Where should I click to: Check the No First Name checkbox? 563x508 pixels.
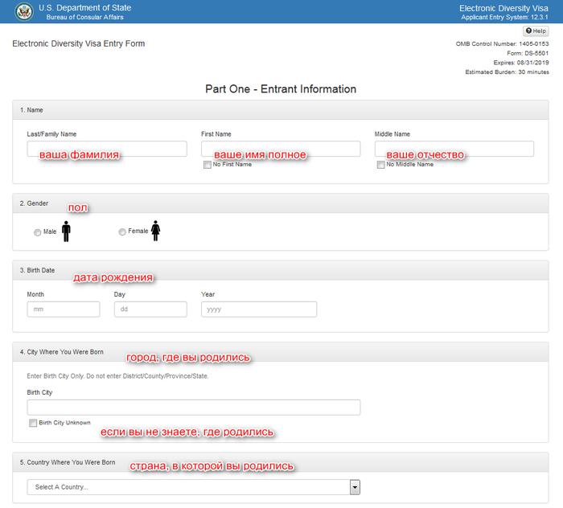pos(208,165)
